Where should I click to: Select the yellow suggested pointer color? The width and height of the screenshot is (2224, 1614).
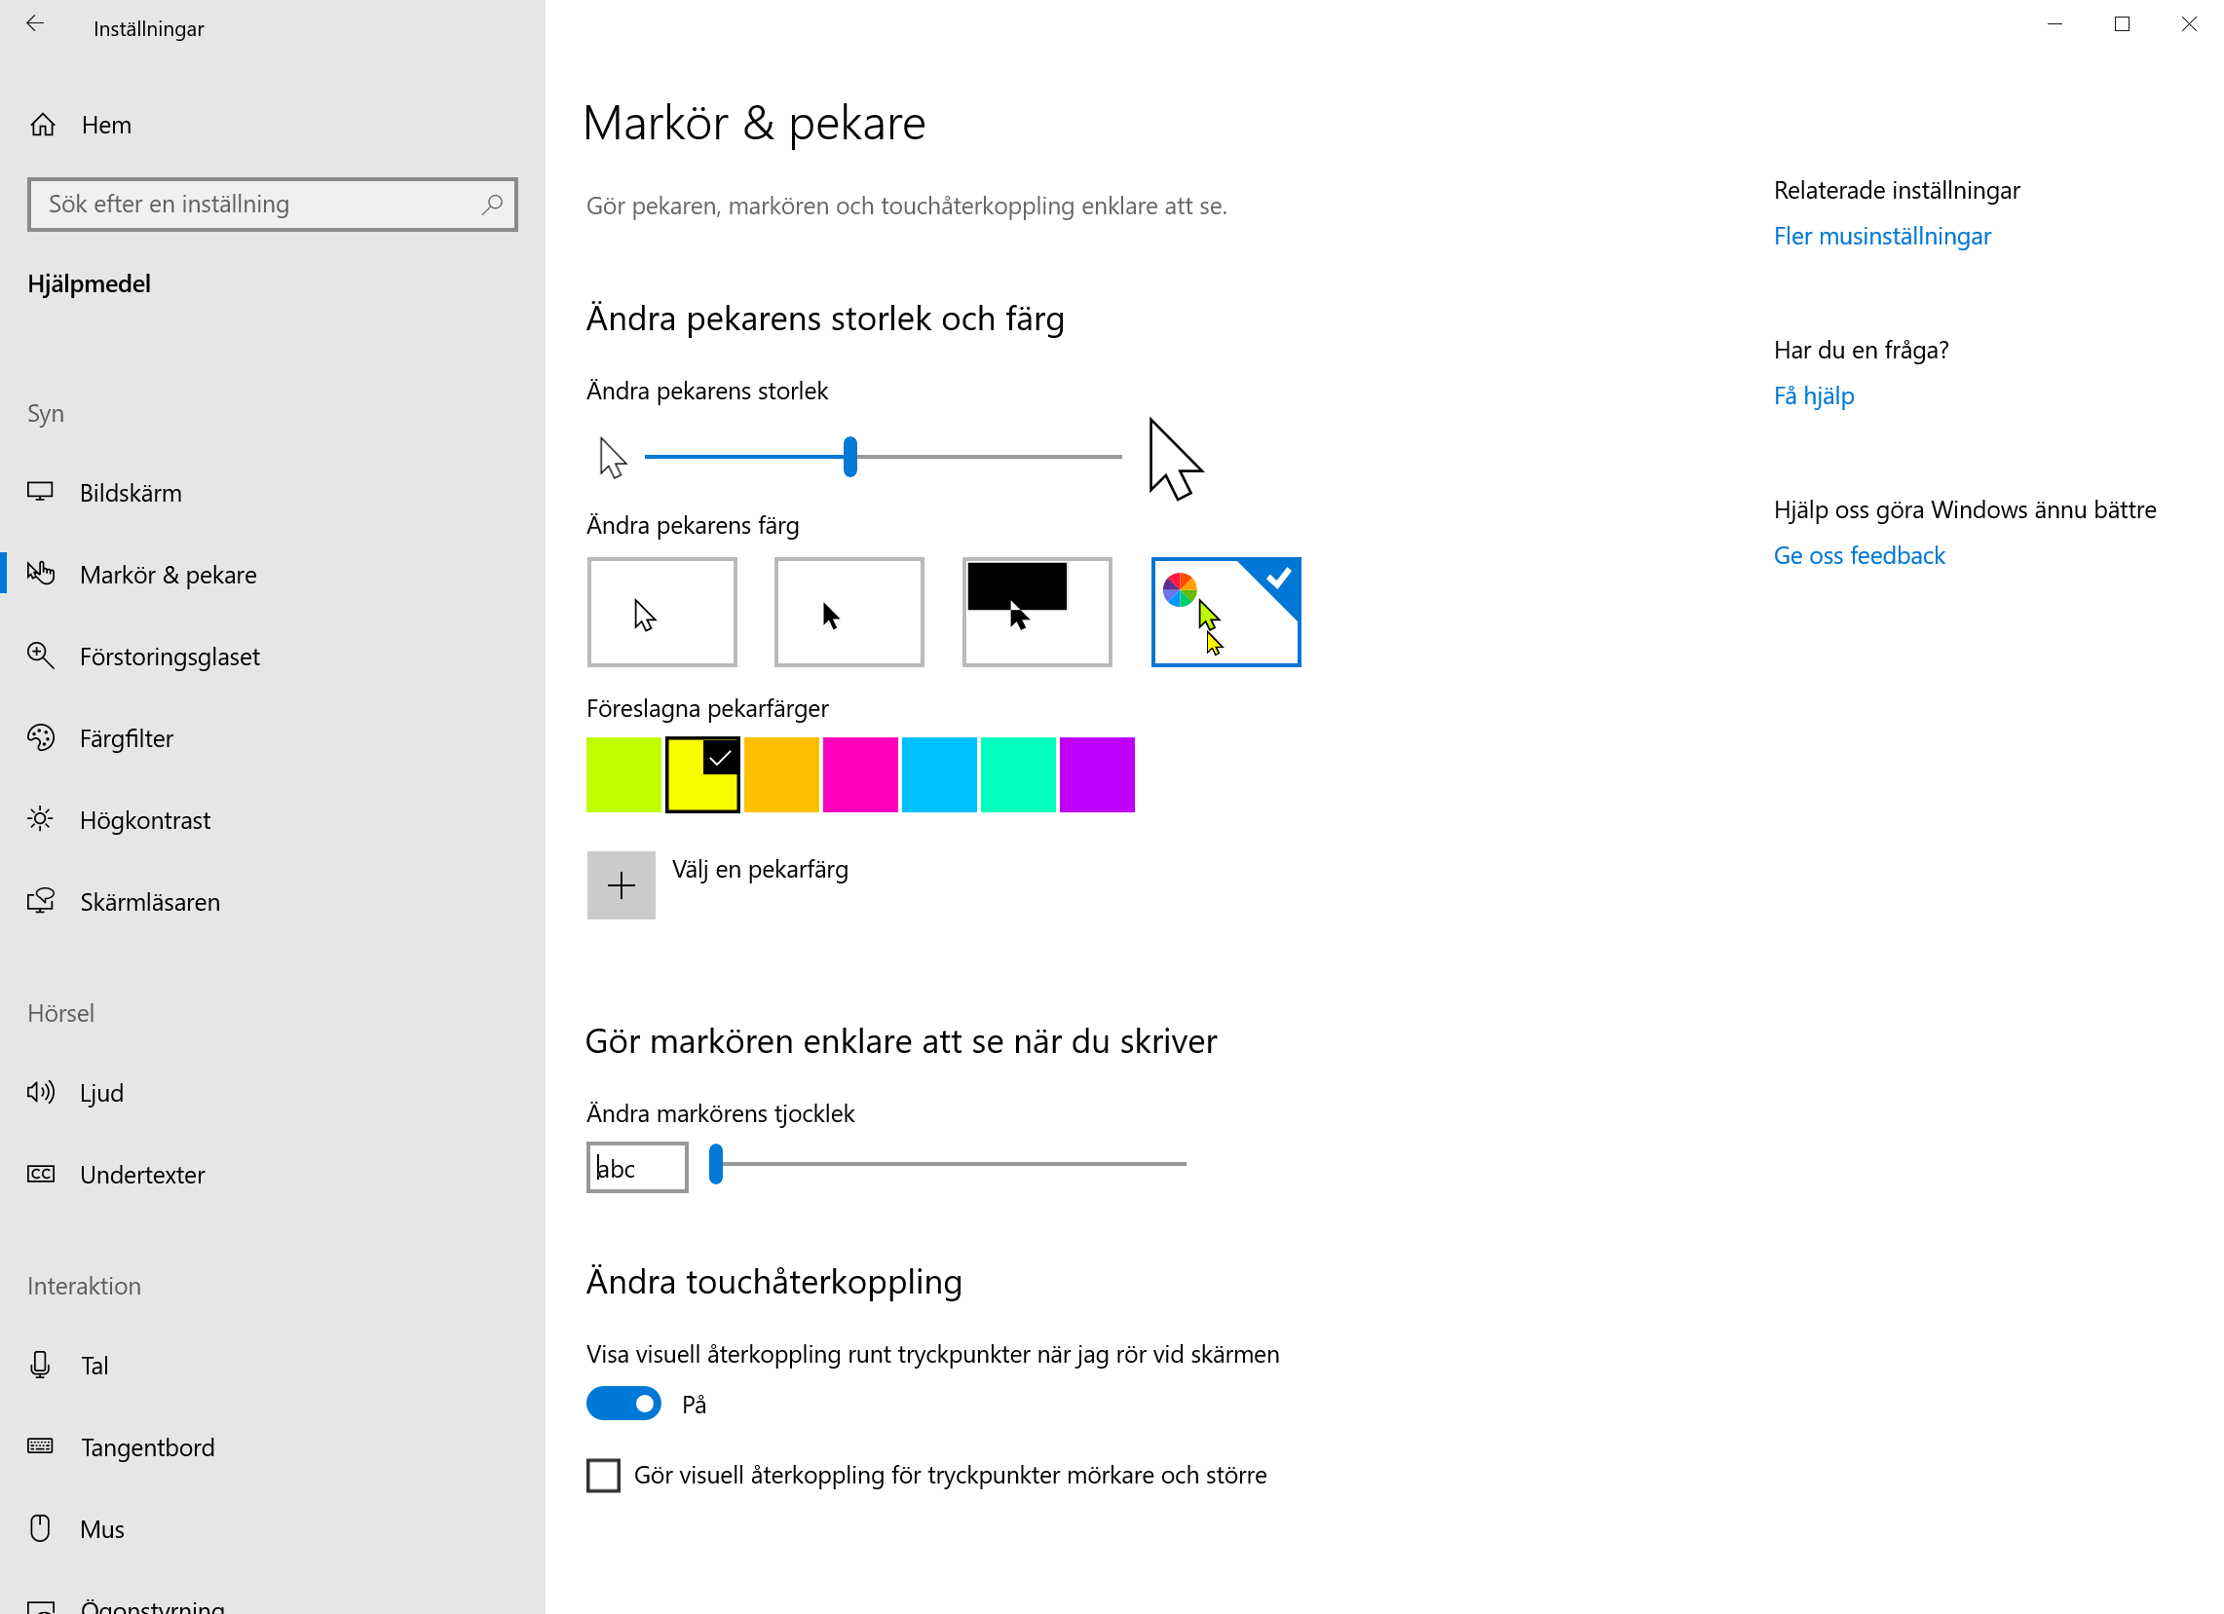point(702,775)
